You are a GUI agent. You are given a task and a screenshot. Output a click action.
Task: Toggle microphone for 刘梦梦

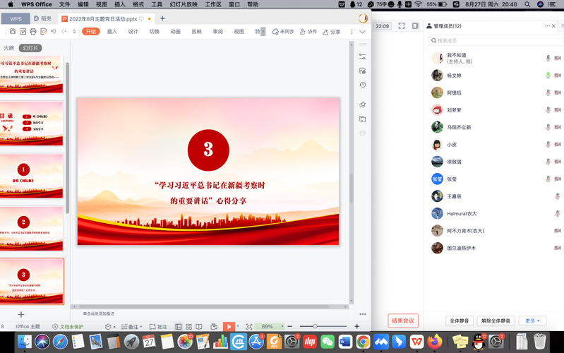click(x=548, y=110)
